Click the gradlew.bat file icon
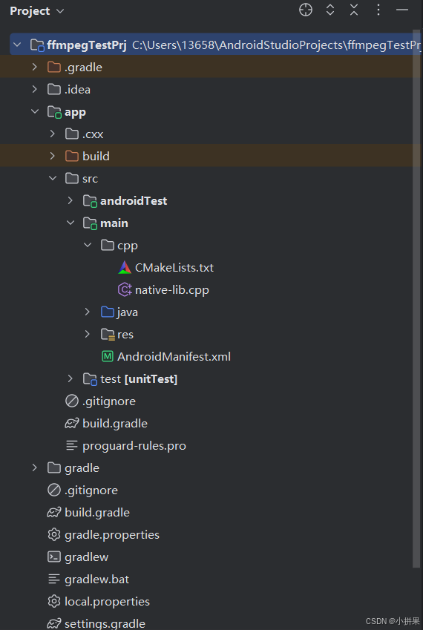This screenshot has width=423, height=630. click(x=54, y=579)
